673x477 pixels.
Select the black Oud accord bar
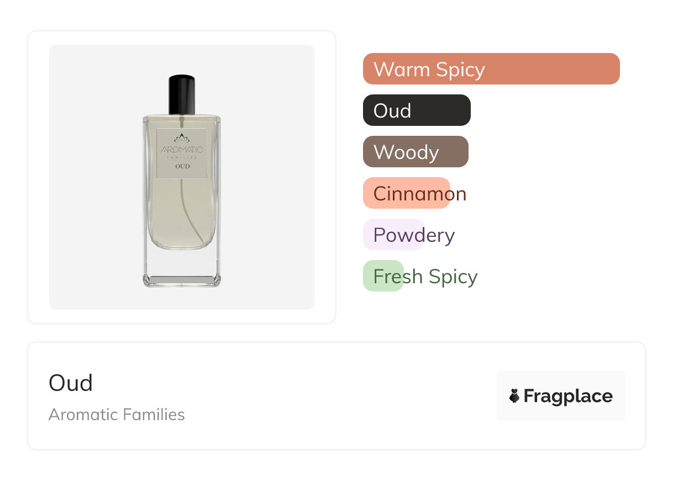tap(416, 110)
